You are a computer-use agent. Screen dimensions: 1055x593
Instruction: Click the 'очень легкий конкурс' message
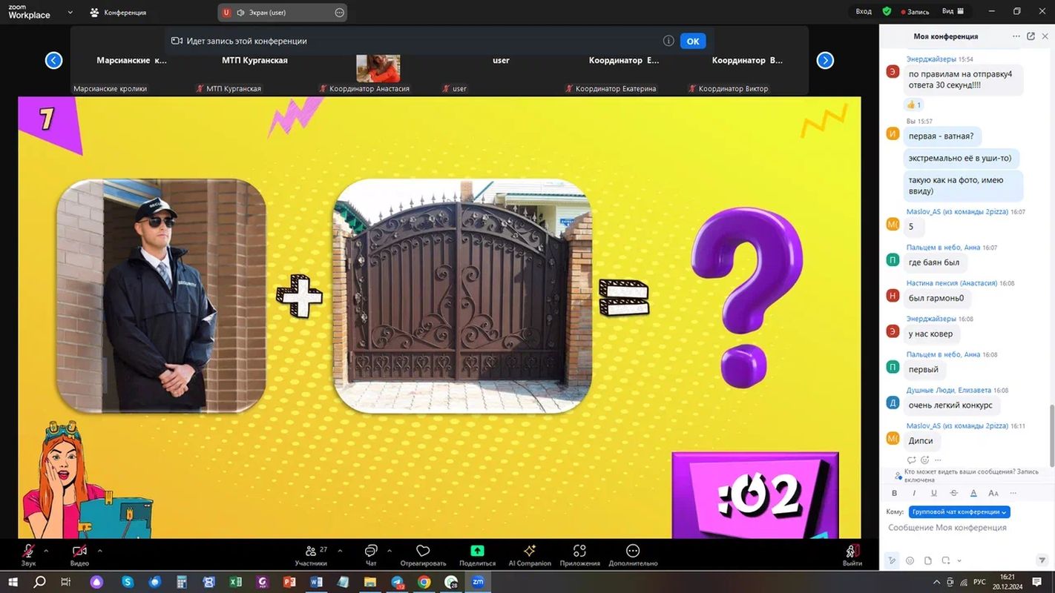click(950, 405)
